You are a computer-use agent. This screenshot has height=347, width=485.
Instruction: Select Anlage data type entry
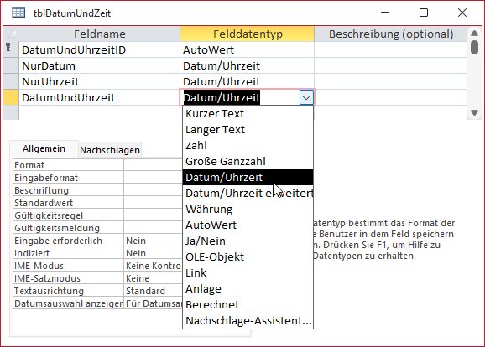point(248,289)
